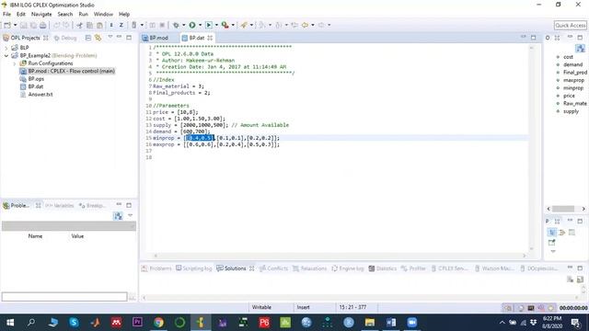The height and width of the screenshot is (331, 589).
Task: Click the Problem browser filter input field
Action: click(64, 297)
